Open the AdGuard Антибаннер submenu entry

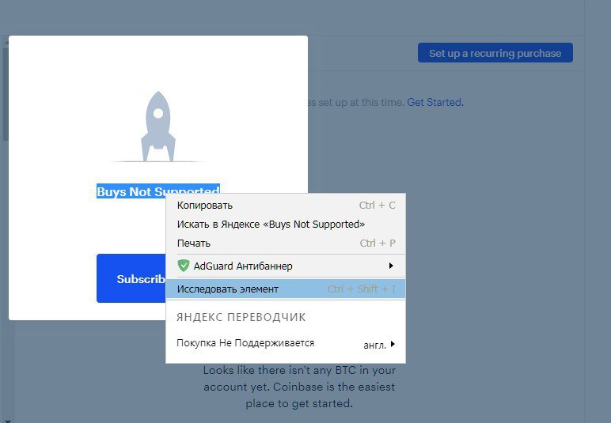coord(286,266)
